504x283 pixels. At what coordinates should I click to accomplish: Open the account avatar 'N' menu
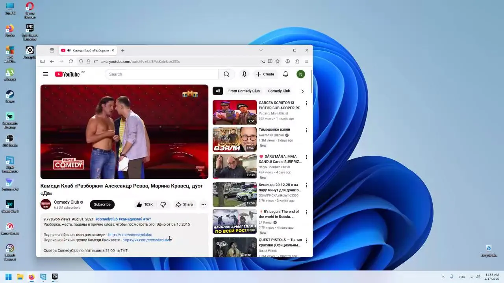[x=300, y=74]
